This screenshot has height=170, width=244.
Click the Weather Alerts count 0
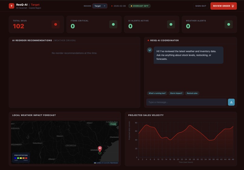point(188,26)
